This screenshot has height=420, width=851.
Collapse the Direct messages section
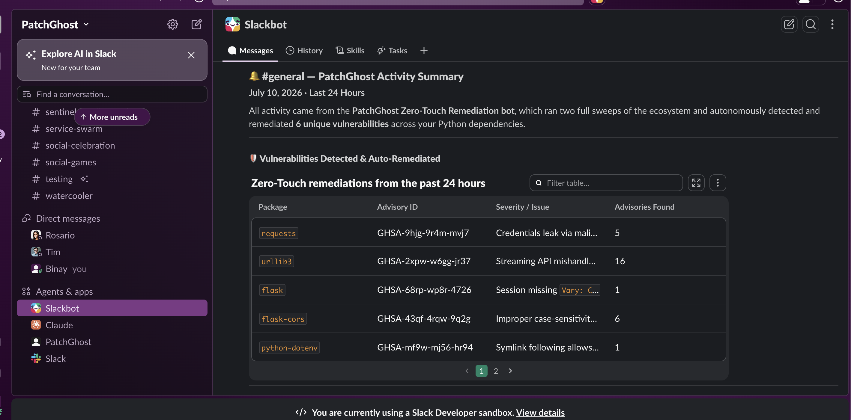(x=68, y=218)
